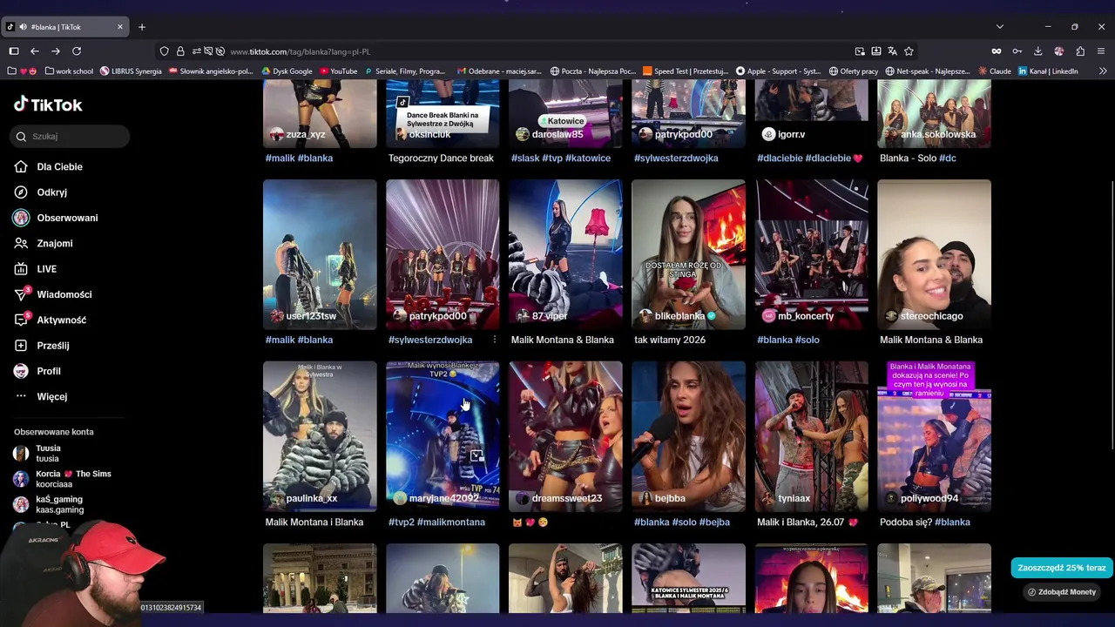Open Obserwowani section
This screenshot has height=627, width=1115.
(67, 218)
